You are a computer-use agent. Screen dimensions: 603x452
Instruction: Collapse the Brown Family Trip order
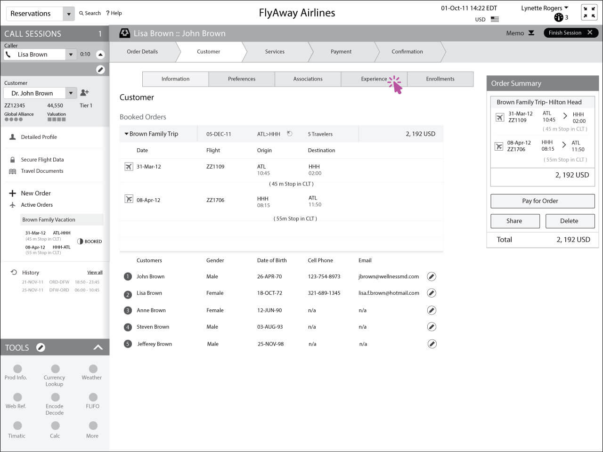click(x=126, y=134)
